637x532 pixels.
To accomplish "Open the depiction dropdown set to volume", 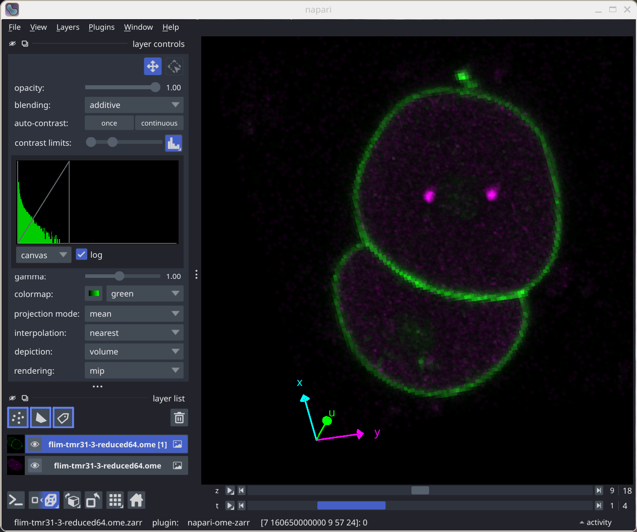I will coord(134,351).
